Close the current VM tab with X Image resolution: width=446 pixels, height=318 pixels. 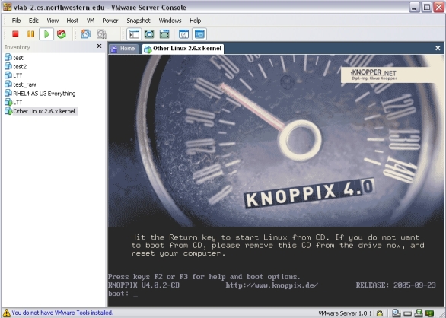(438, 49)
